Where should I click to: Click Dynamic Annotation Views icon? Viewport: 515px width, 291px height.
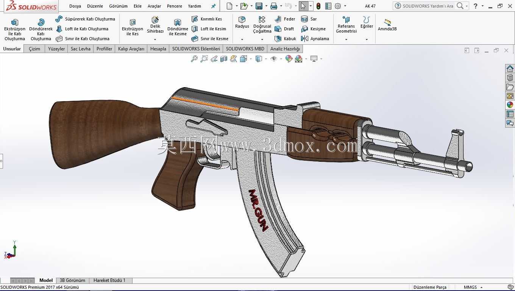point(234,59)
